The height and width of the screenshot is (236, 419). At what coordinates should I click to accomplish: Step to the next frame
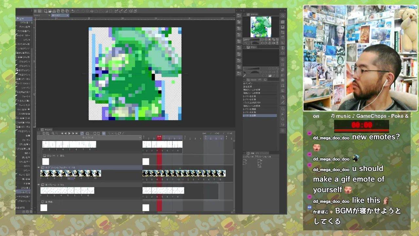[73, 133]
